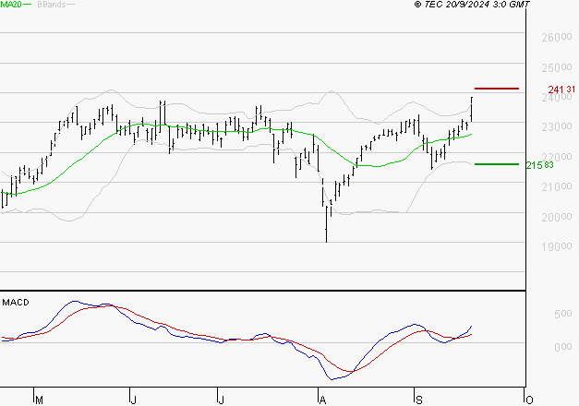Click the MACD panel label
The width and height of the screenshot is (579, 406).
coord(16,303)
